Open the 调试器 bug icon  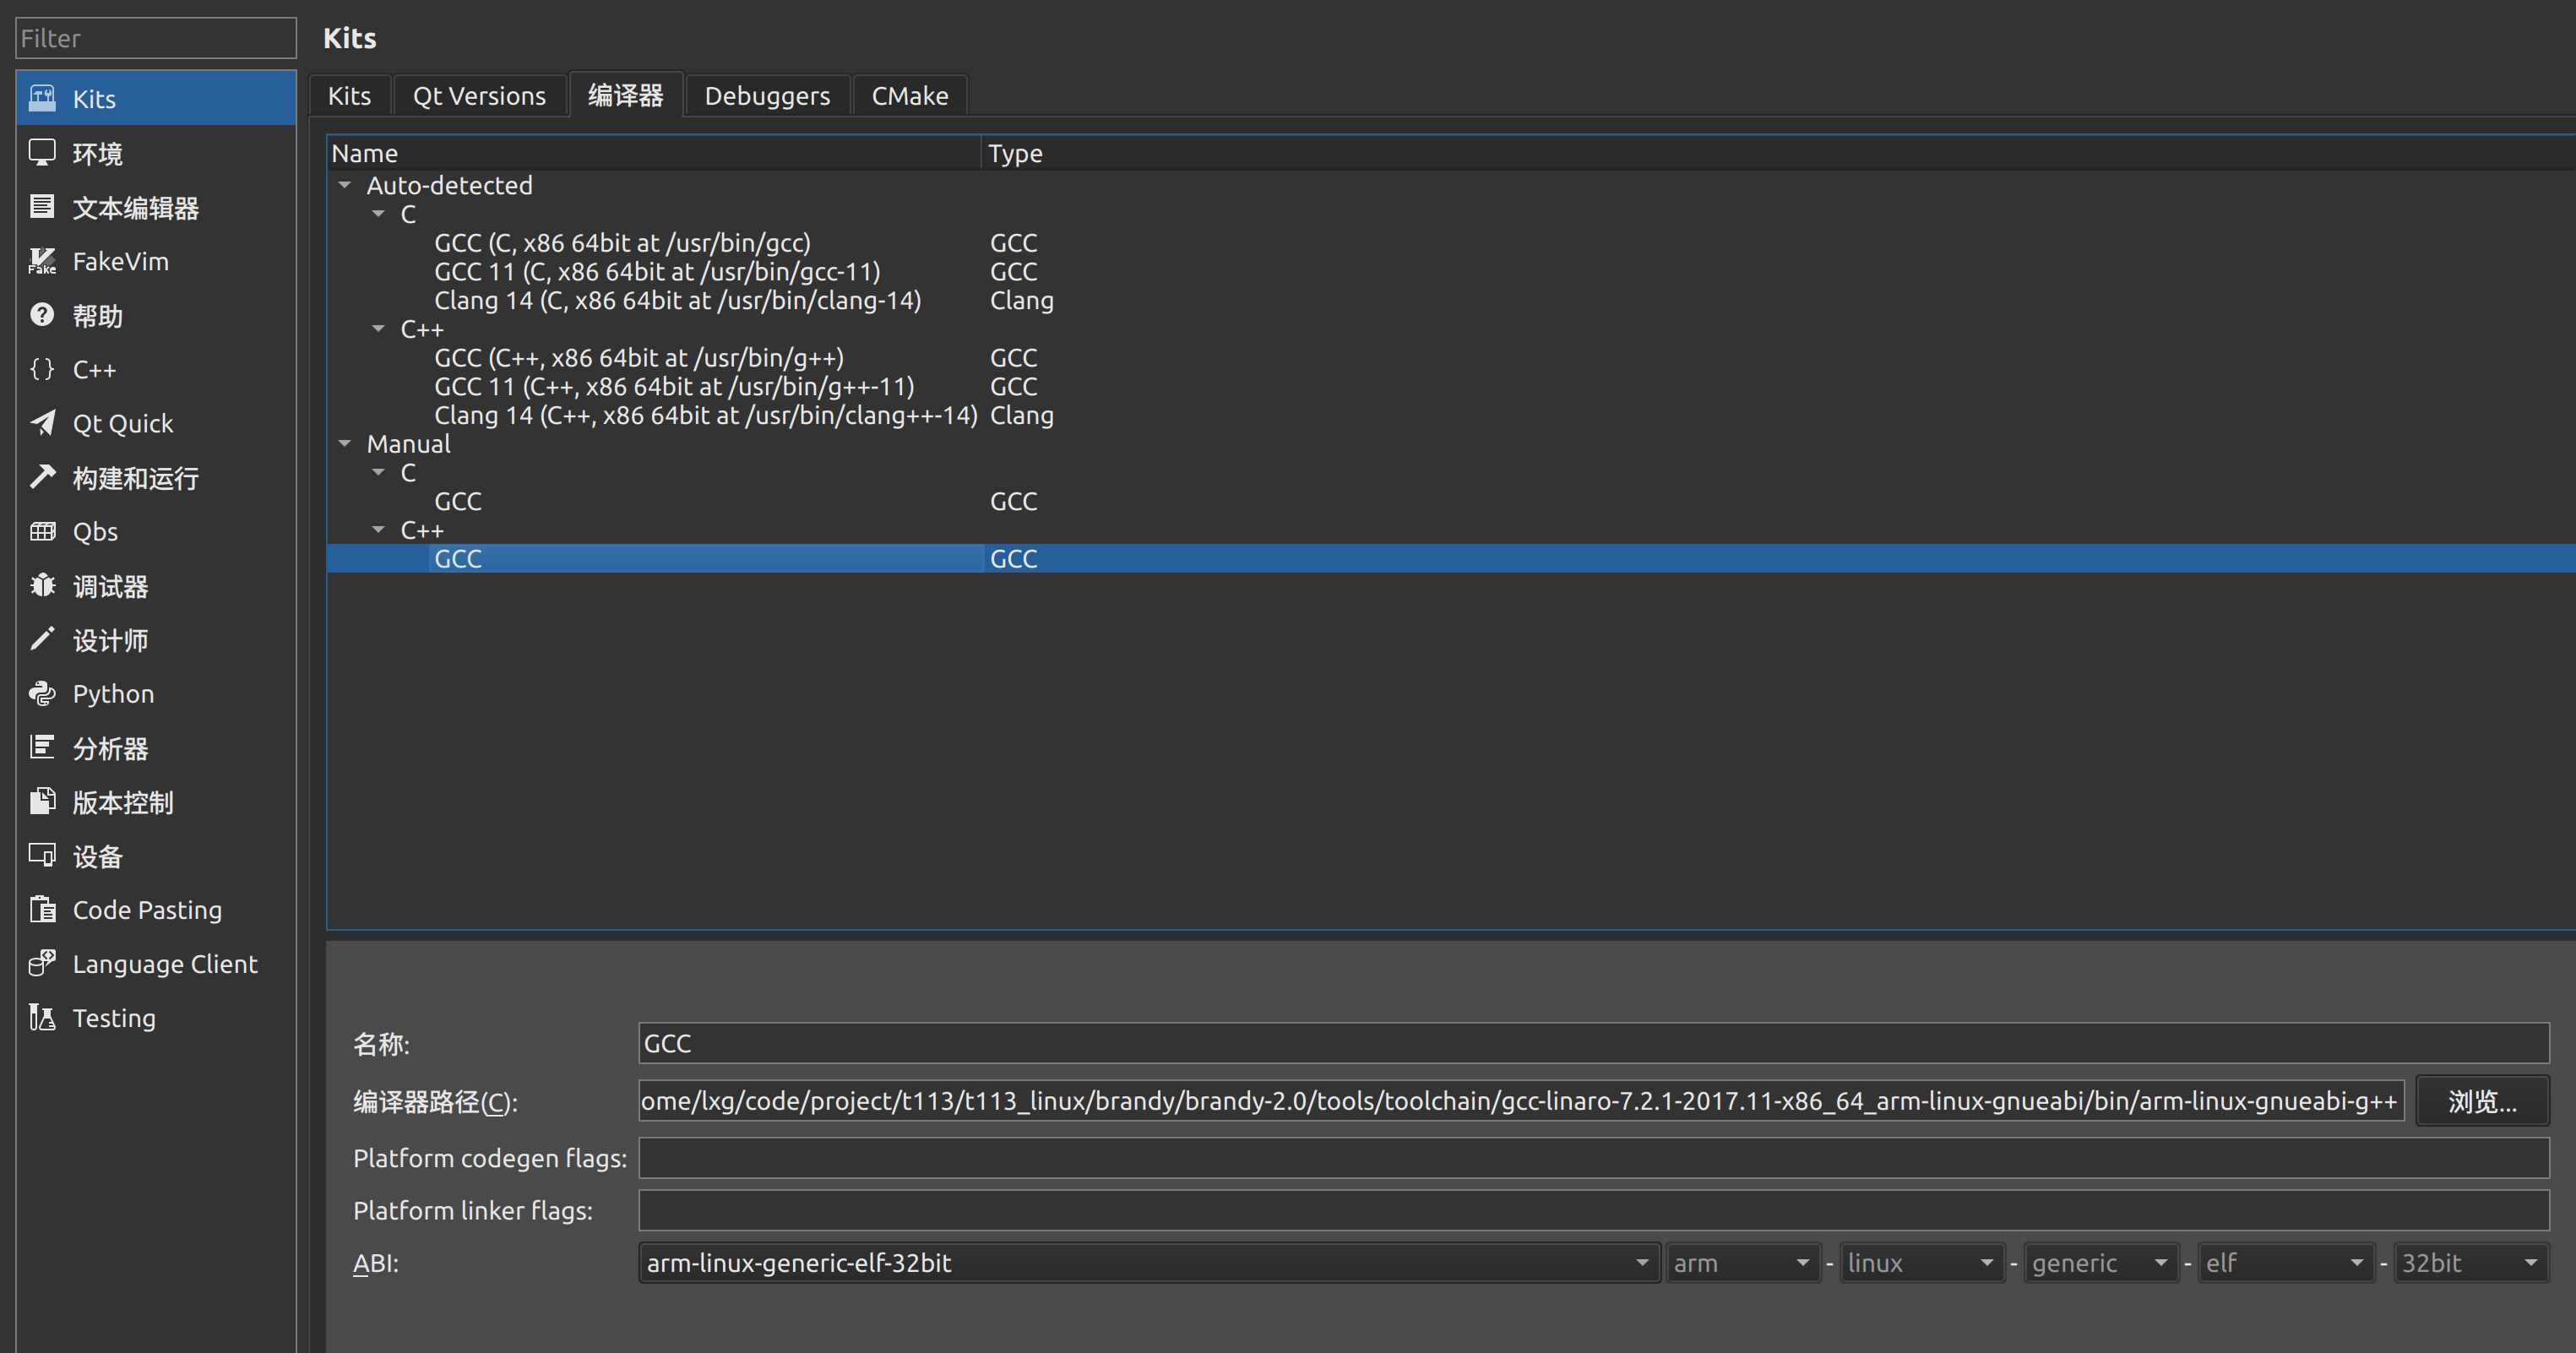pos(42,585)
